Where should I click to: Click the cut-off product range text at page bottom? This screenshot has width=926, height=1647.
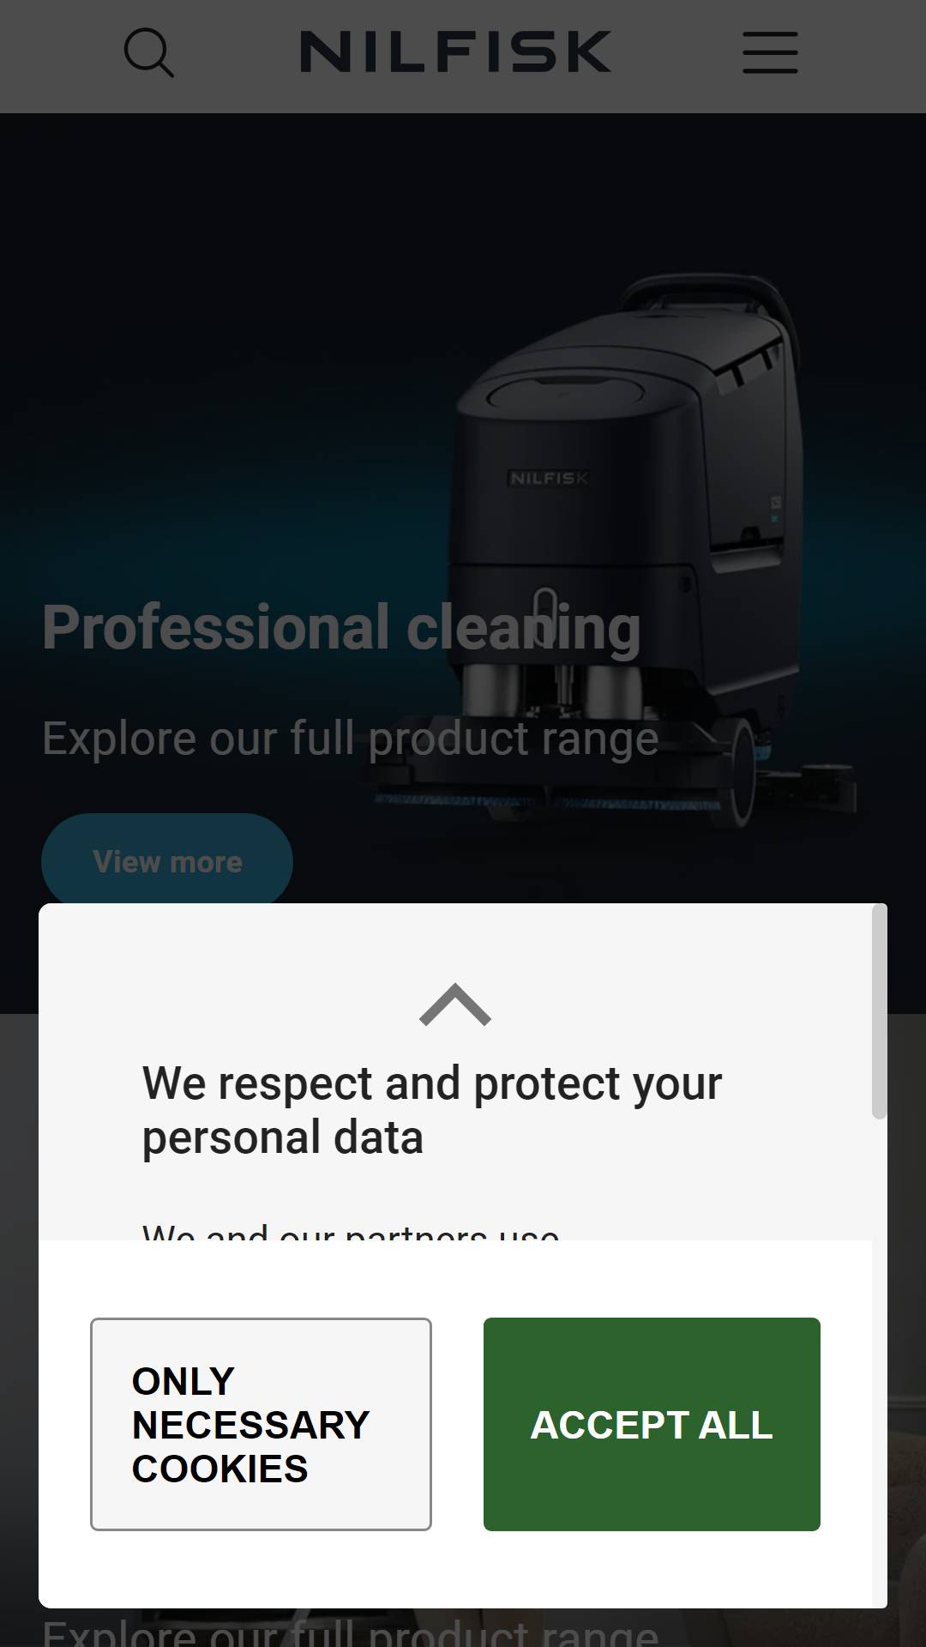[x=350, y=1631]
